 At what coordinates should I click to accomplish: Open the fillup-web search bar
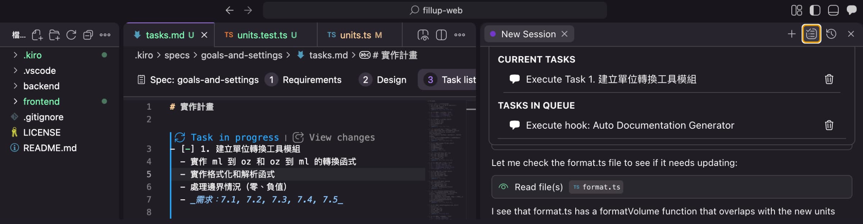435,10
